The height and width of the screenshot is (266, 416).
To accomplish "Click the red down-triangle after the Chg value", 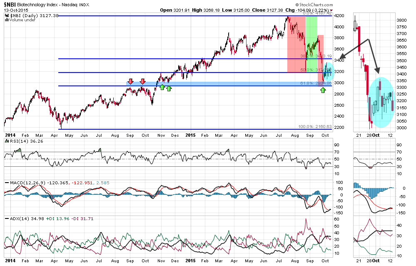I will (331, 10).
